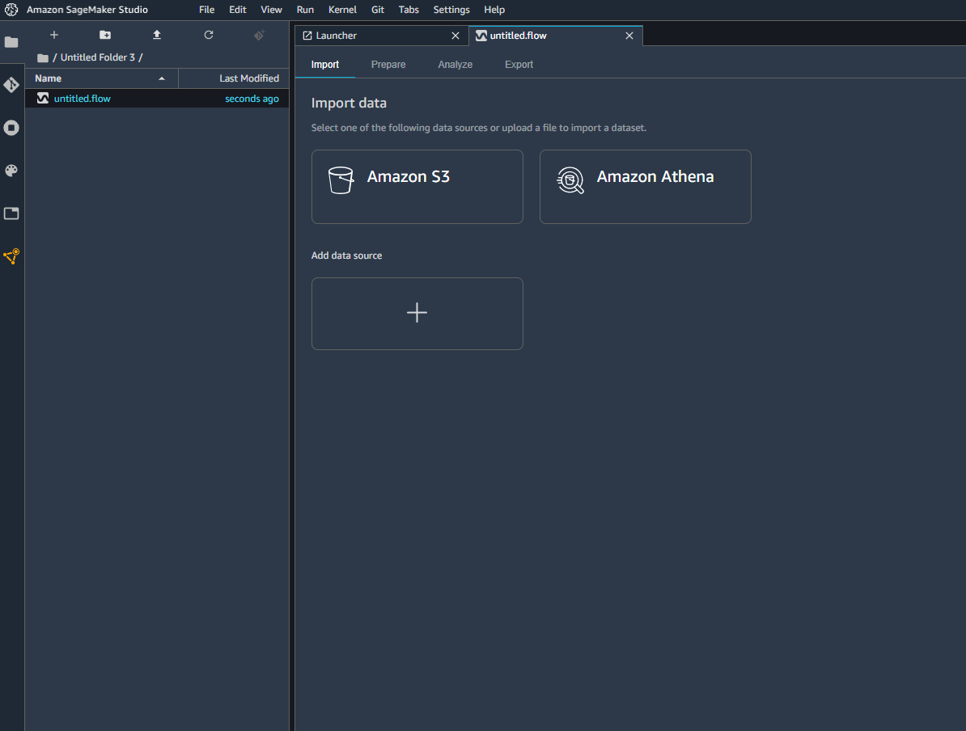The height and width of the screenshot is (731, 966).
Task: Click the Add data source plus card
Action: (417, 314)
